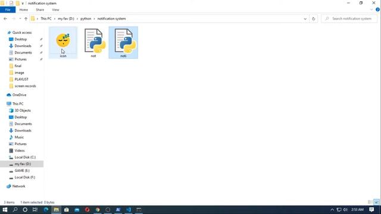
Task: Open the PLAYLIST folder in sidebar
Action: [x=21, y=79]
